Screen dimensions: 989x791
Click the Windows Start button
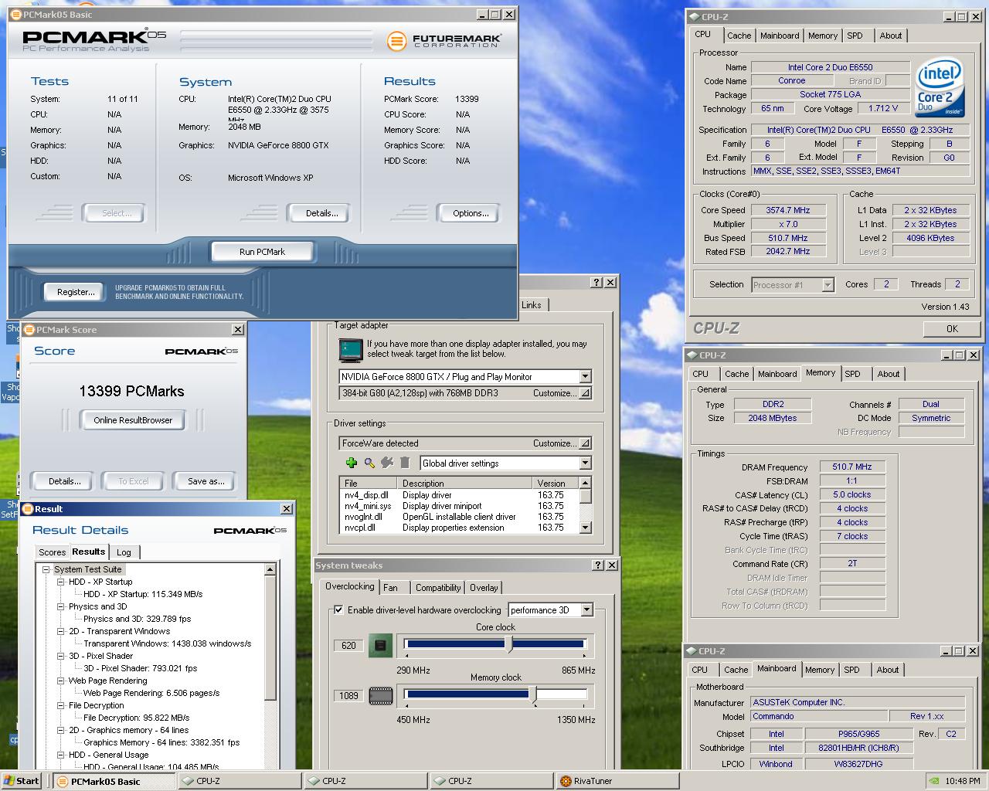pos(22,780)
